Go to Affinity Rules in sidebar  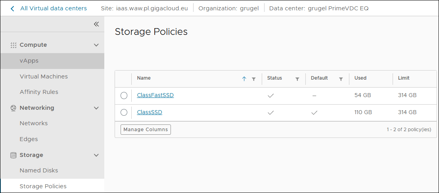click(x=39, y=92)
